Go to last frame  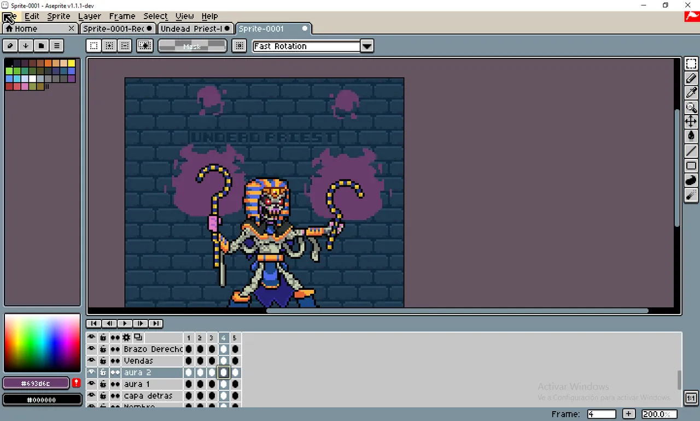pos(155,323)
